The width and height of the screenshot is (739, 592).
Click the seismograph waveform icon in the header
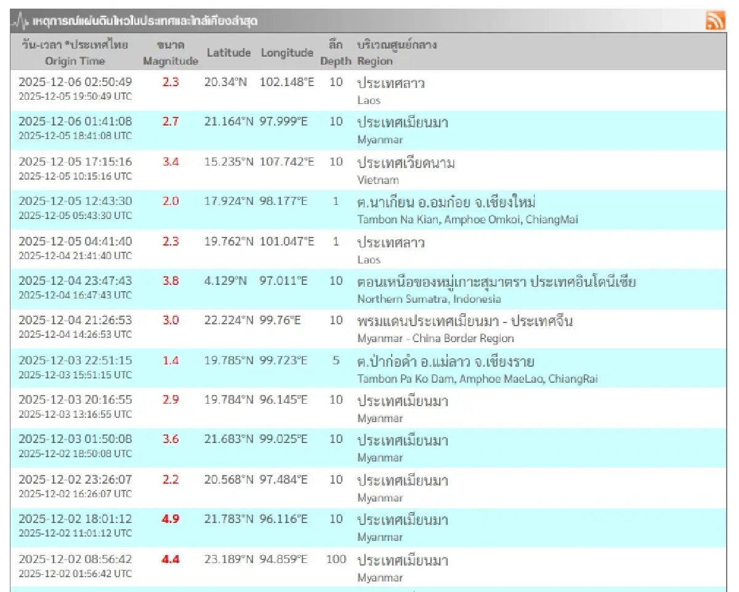click(x=19, y=20)
